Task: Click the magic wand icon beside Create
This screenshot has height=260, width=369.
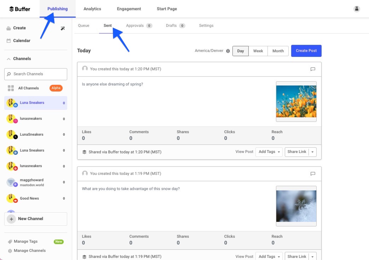Action: [63, 28]
